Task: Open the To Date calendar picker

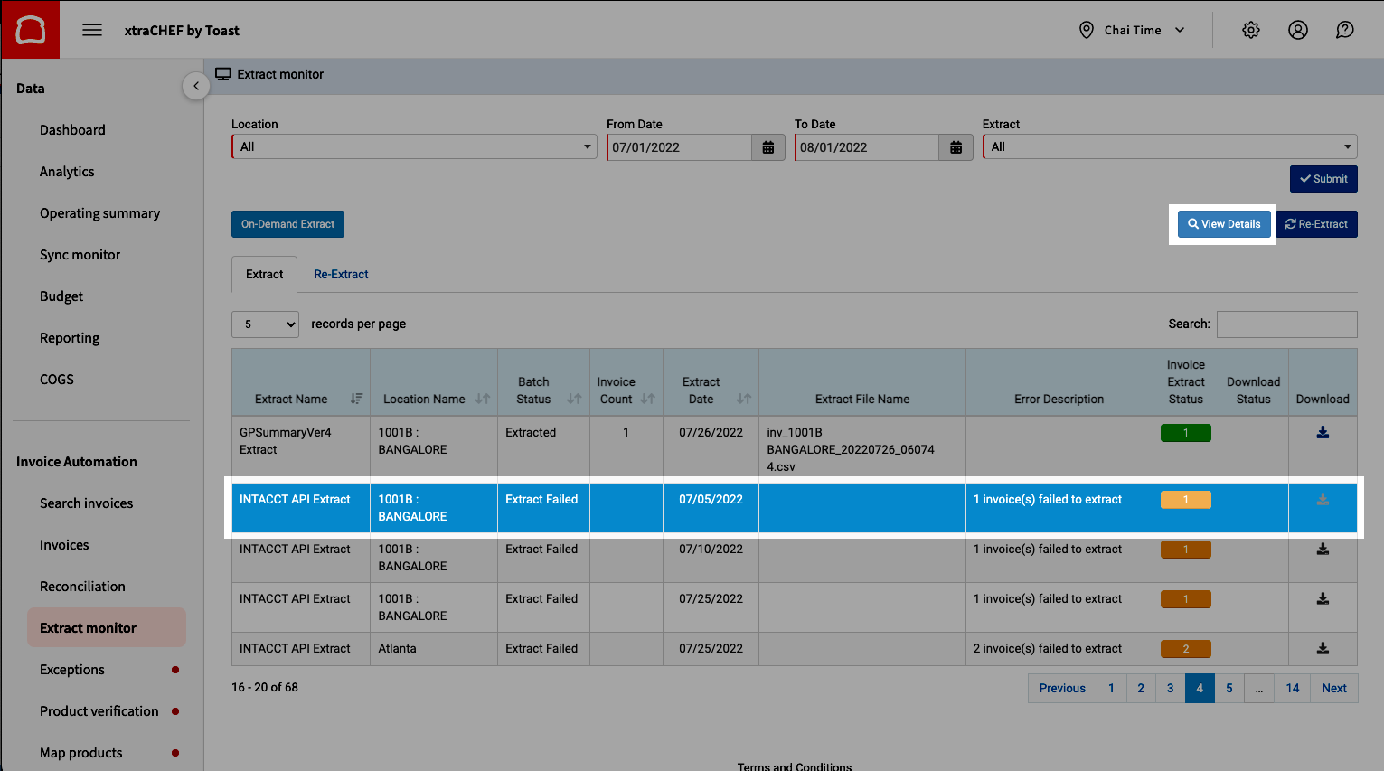Action: pos(956,147)
